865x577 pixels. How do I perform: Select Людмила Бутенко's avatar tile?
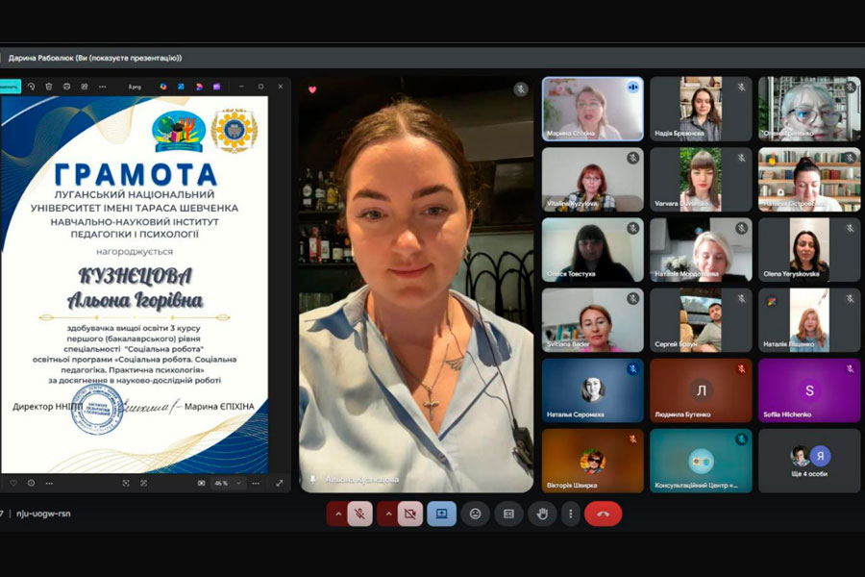[701, 390]
